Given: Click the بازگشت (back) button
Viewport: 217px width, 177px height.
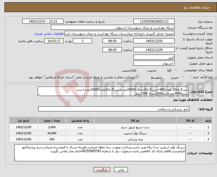Looking at the screenshot, I should (x=102, y=170).
